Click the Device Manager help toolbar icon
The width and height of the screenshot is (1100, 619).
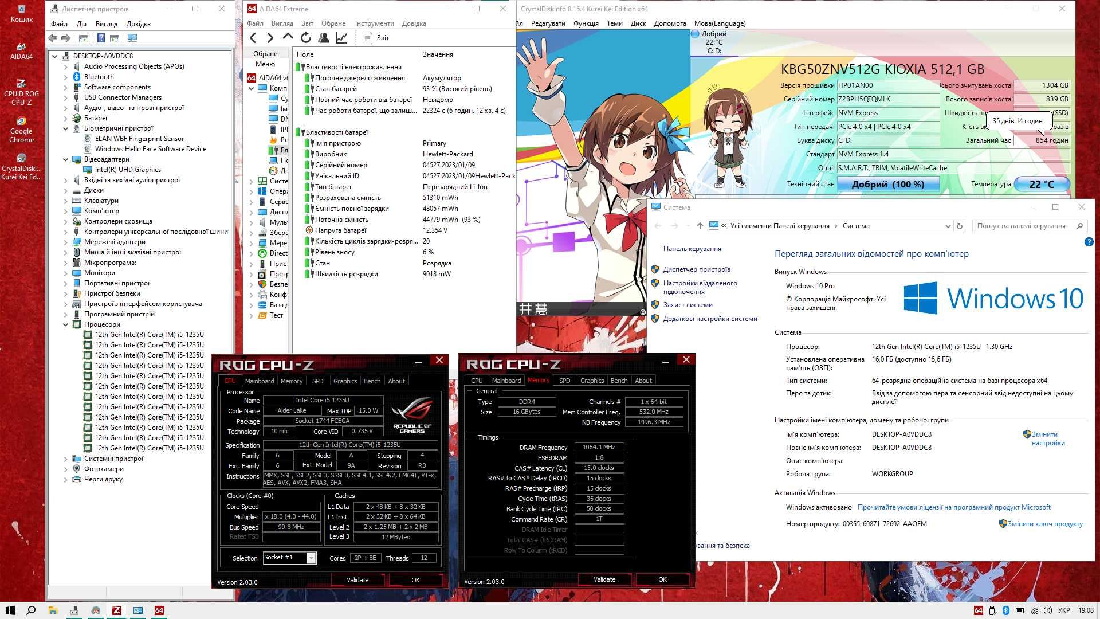coord(101,38)
